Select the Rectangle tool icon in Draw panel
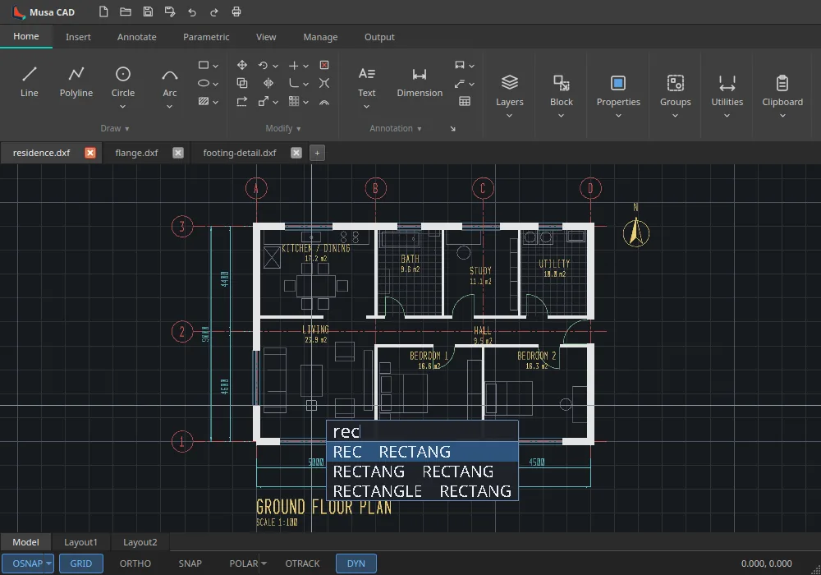 pos(204,65)
